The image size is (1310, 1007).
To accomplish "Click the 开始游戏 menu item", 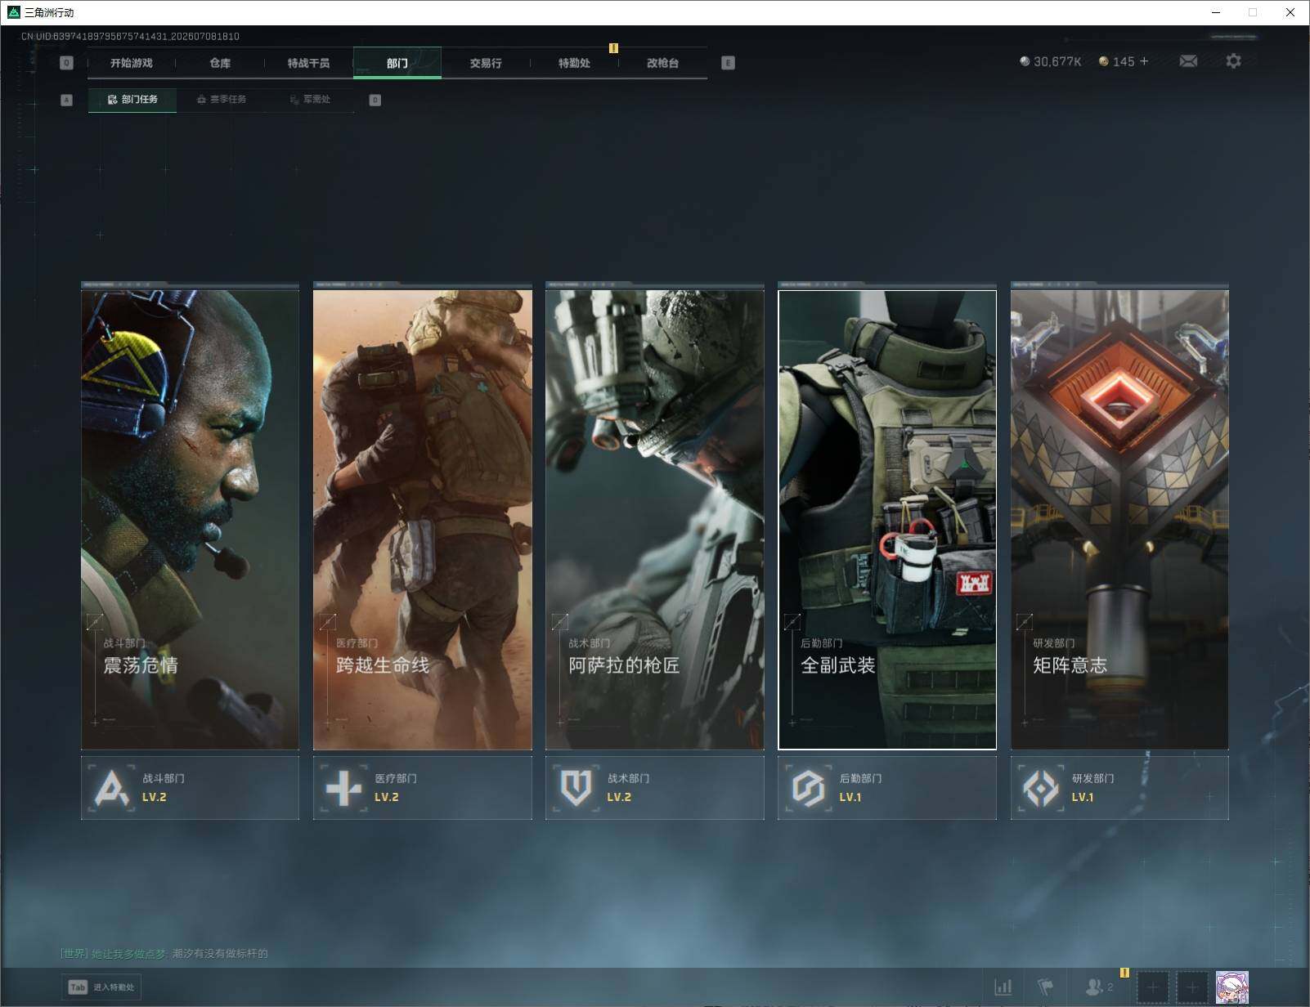I will click(x=132, y=63).
